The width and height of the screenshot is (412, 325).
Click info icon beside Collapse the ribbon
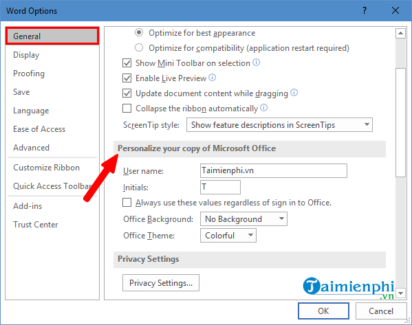(264, 108)
